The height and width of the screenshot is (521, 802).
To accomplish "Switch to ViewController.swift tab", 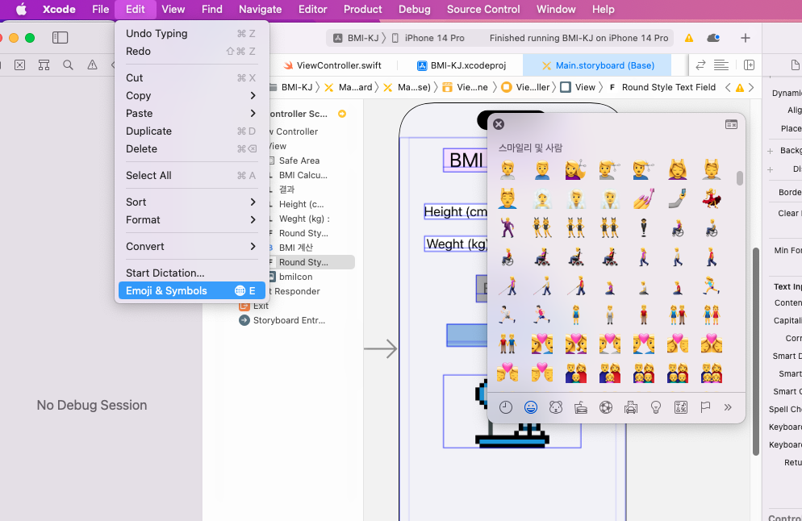I will click(332, 65).
